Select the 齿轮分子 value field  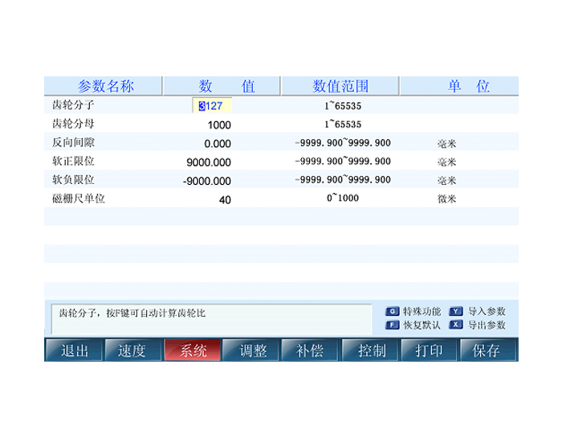coord(213,106)
